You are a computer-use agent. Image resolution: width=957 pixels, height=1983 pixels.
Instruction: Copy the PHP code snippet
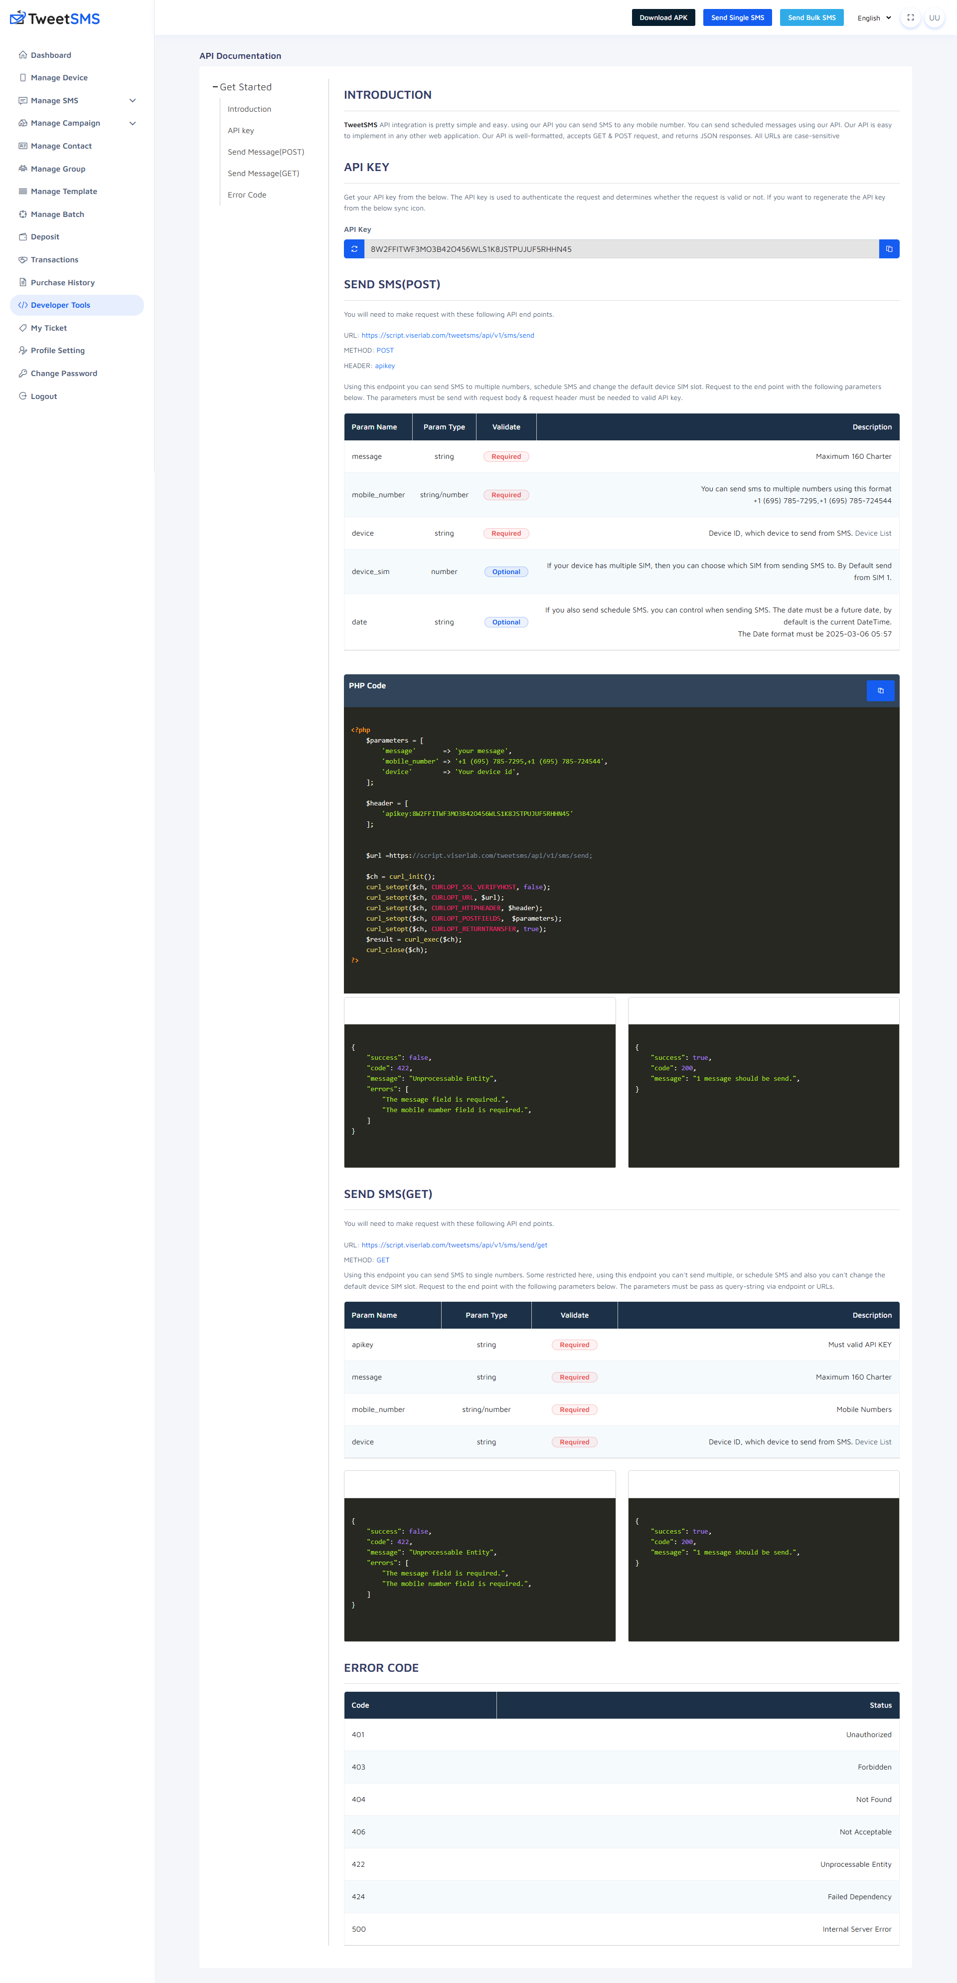[x=880, y=690]
